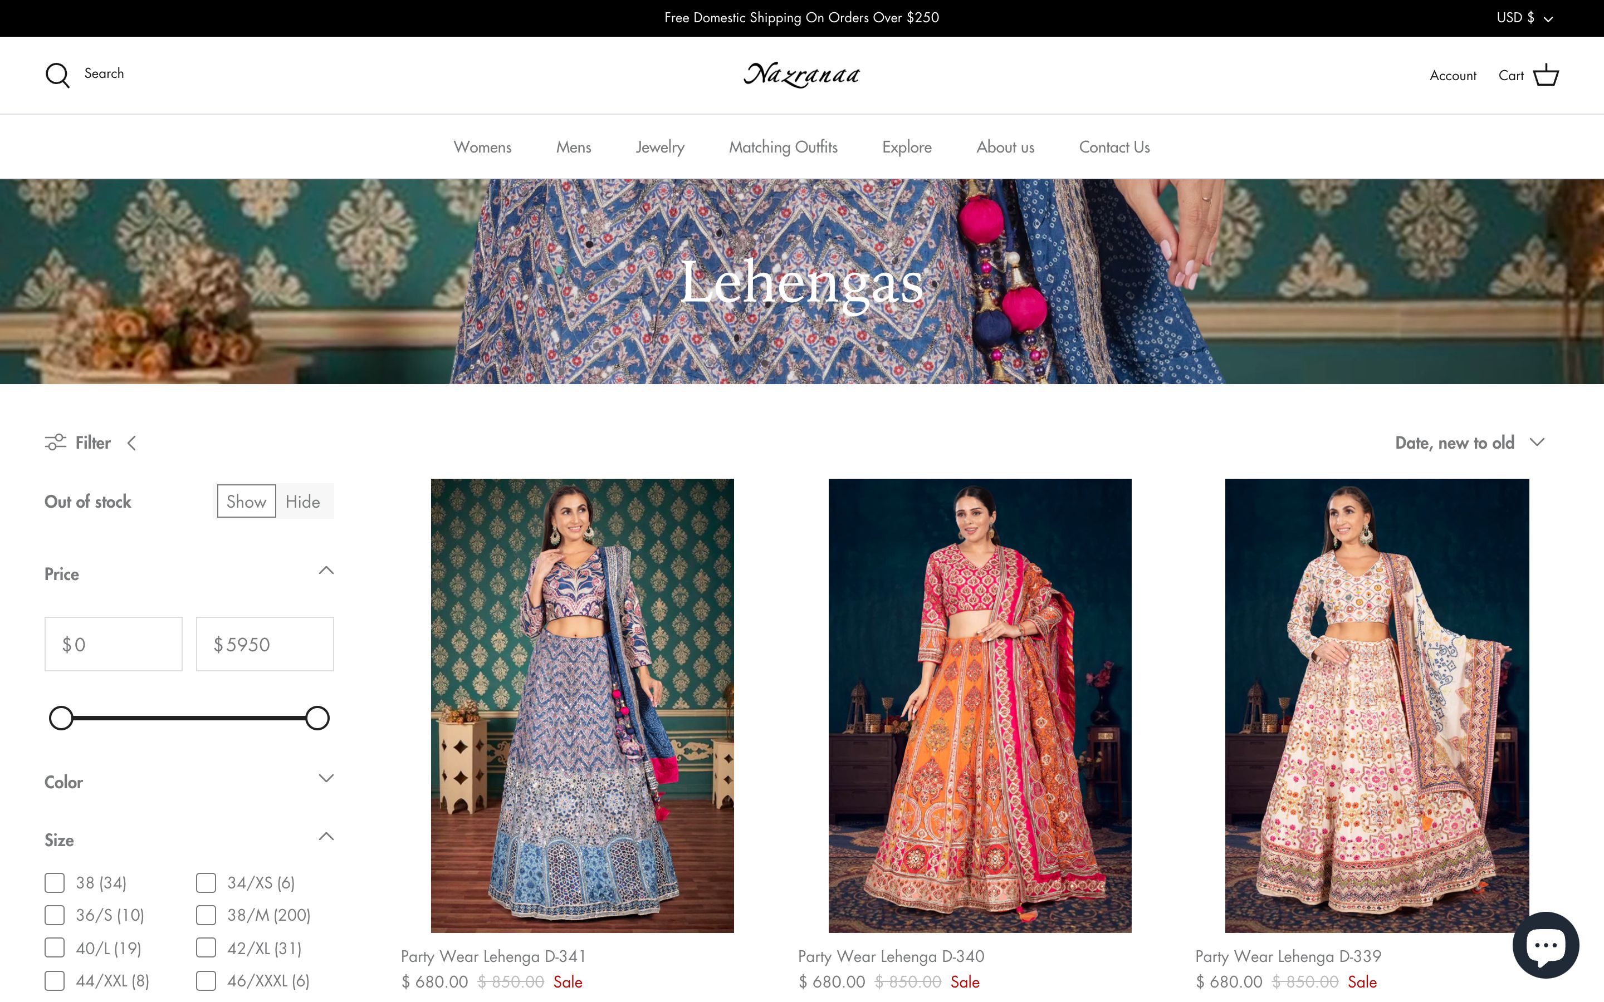Select Hide for out of stock items
Screen dimensions: 1604x1002
pyautogui.click(x=304, y=501)
